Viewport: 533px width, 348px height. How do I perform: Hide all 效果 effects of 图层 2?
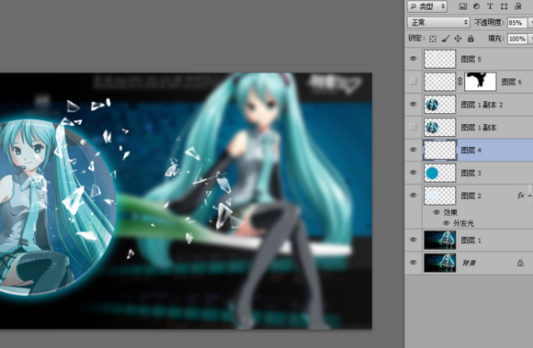tap(437, 212)
